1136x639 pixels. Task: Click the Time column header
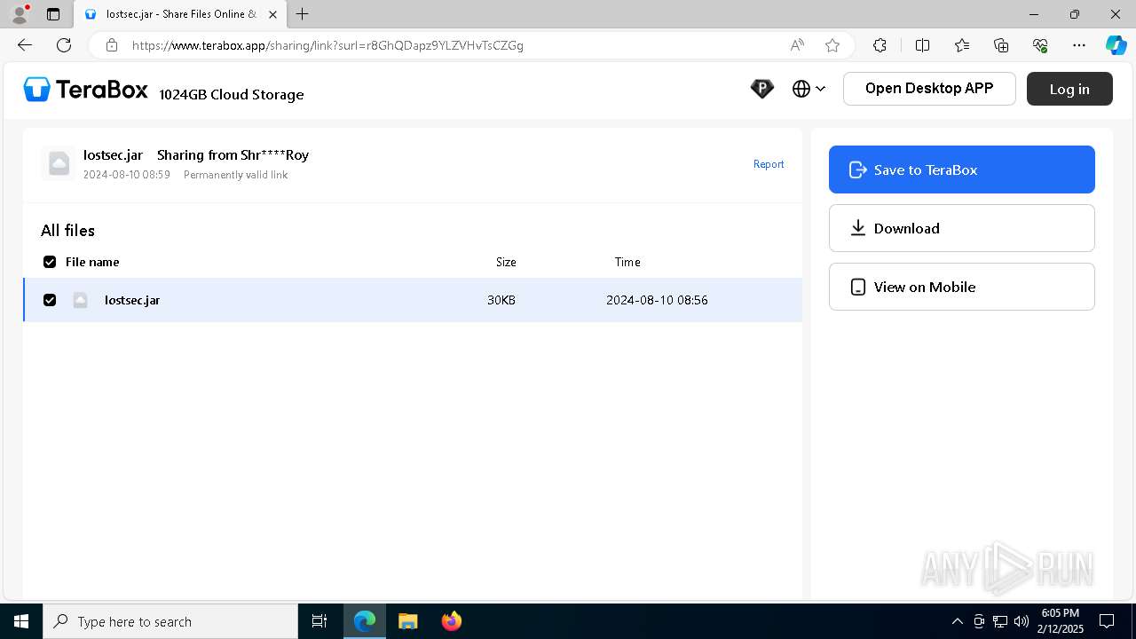tap(627, 262)
